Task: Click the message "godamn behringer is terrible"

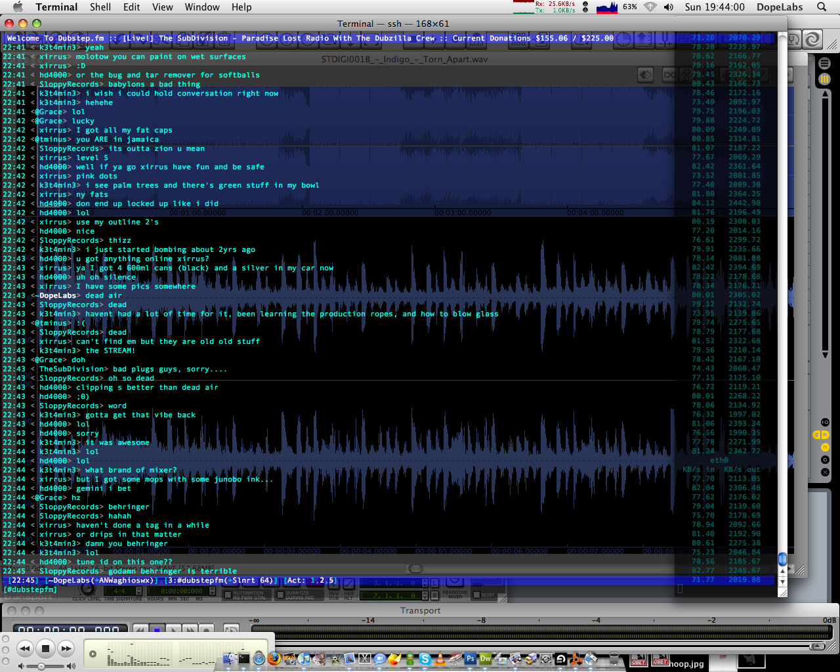Action: (173, 571)
